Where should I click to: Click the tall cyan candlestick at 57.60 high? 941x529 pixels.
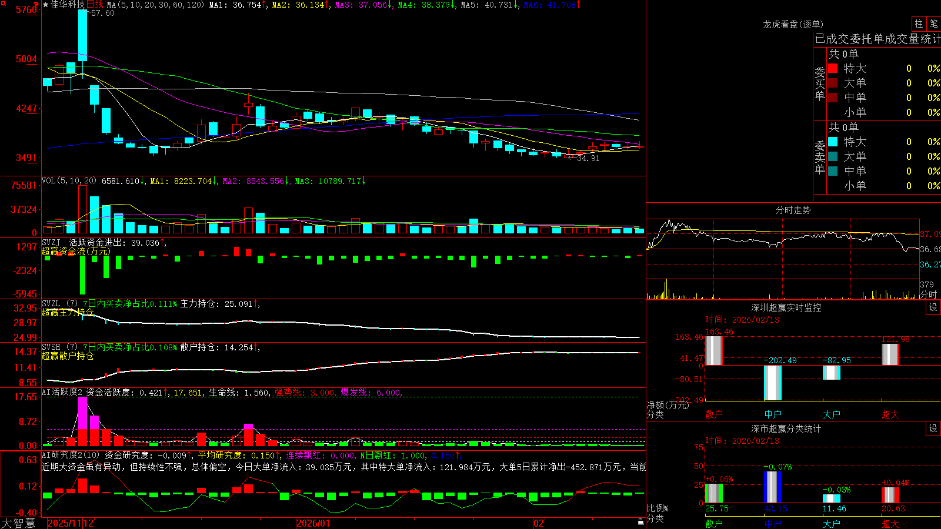[82, 35]
